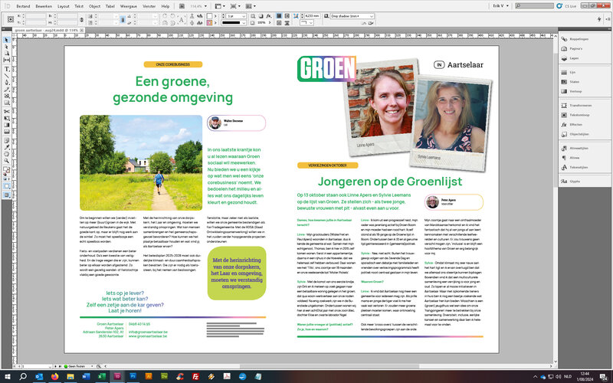Pick the Rectangle Frame tool
Viewport: 613px width, 383px height.
tap(7, 96)
